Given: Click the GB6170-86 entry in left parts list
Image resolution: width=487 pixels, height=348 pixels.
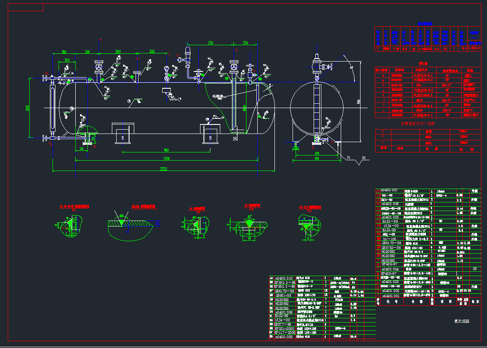Looking at the screenshot, I should 285,291.
